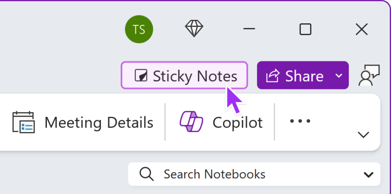Viewport: 391px width, 194px height.
Task: Click the Copilot logo icon
Action: pos(191,121)
